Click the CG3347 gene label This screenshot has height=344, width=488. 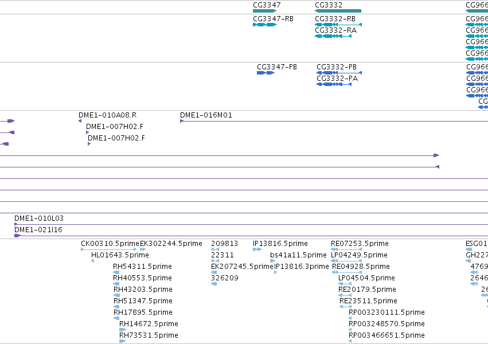click(x=267, y=5)
